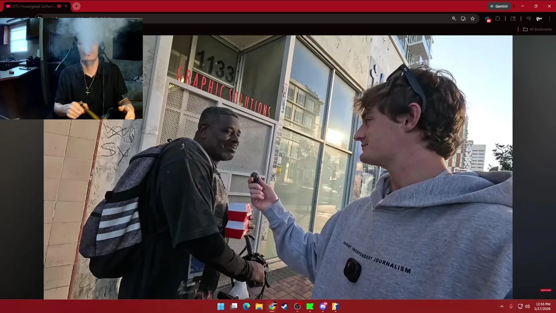The height and width of the screenshot is (313, 556).
Task: Open the Chrome search tabs side panel icon
Action: [x=513, y=19]
